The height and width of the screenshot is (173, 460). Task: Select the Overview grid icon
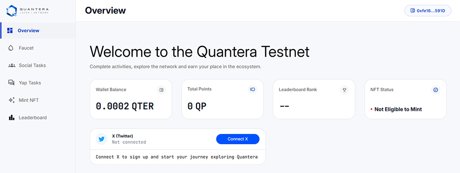coord(10,31)
